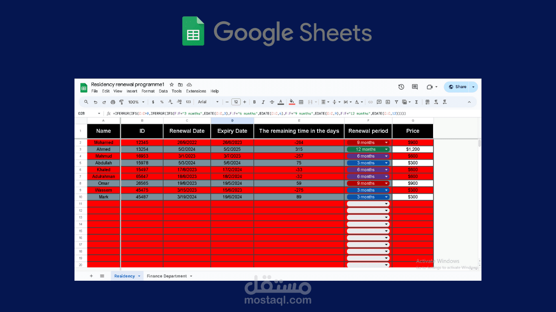This screenshot has width=556, height=312.
Task: Open the Data menu
Action: tap(163, 91)
